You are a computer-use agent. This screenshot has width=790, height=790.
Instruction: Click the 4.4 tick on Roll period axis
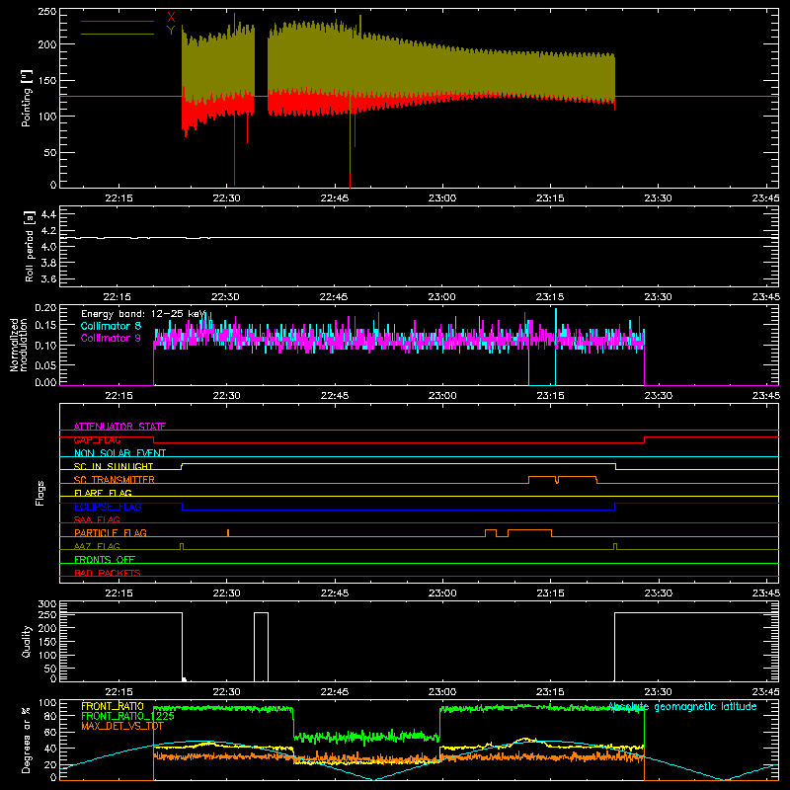[x=47, y=214]
